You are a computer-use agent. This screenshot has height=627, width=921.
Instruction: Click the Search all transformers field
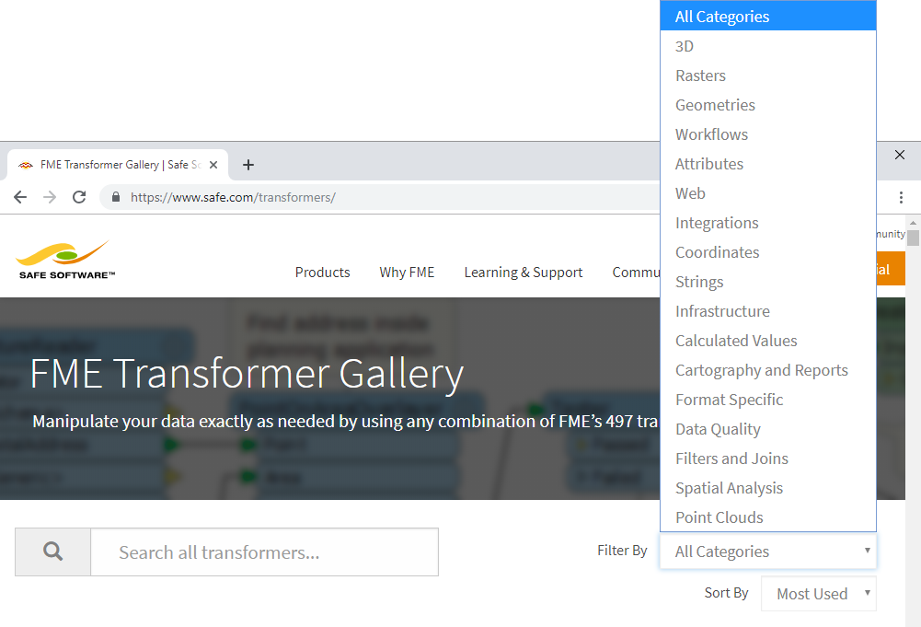pyautogui.click(x=264, y=552)
